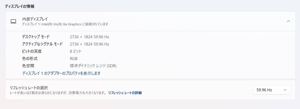Select the 標準ダイナミック レンジ (SDR) value
This screenshot has height=109, width=300.
click(93, 66)
